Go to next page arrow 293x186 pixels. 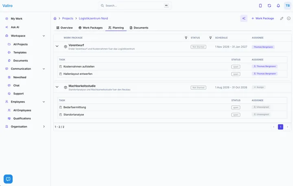pyautogui.click(x=287, y=127)
